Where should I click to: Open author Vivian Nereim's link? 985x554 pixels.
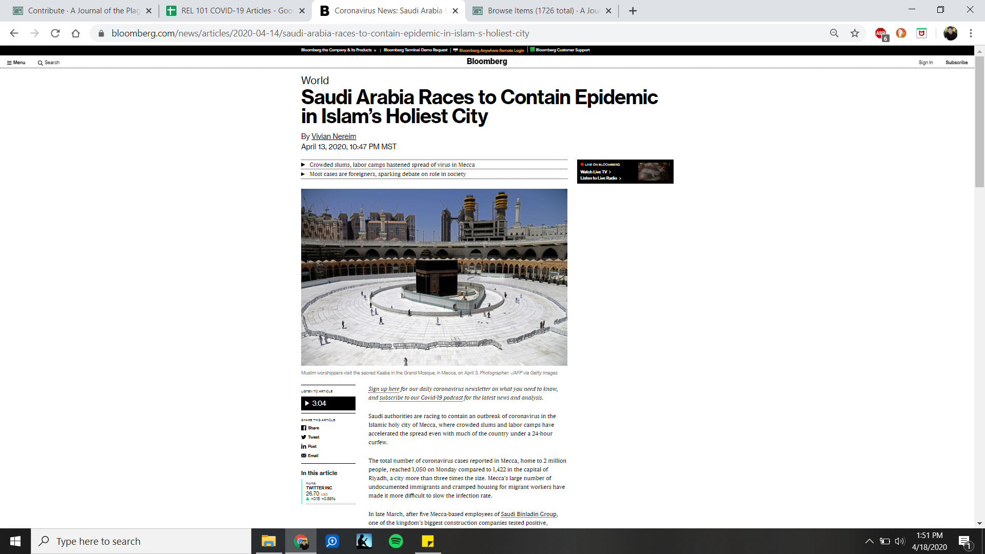333,136
